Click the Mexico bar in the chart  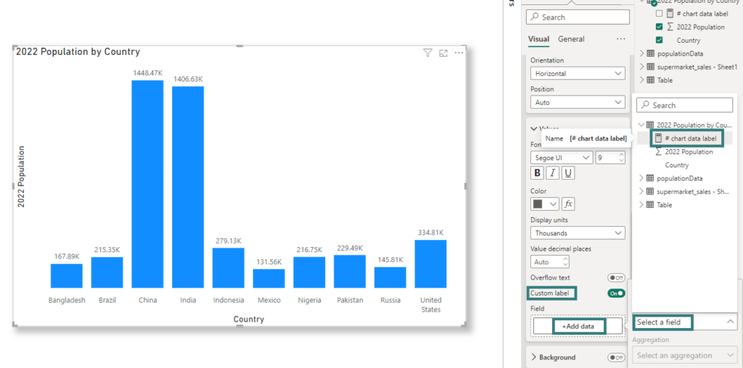point(268,279)
